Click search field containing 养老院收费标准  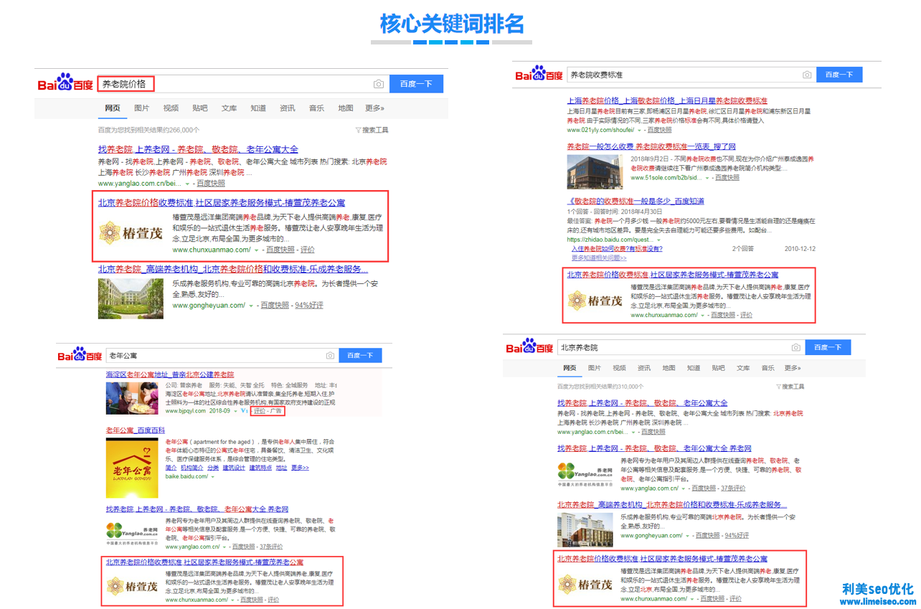[x=691, y=75]
